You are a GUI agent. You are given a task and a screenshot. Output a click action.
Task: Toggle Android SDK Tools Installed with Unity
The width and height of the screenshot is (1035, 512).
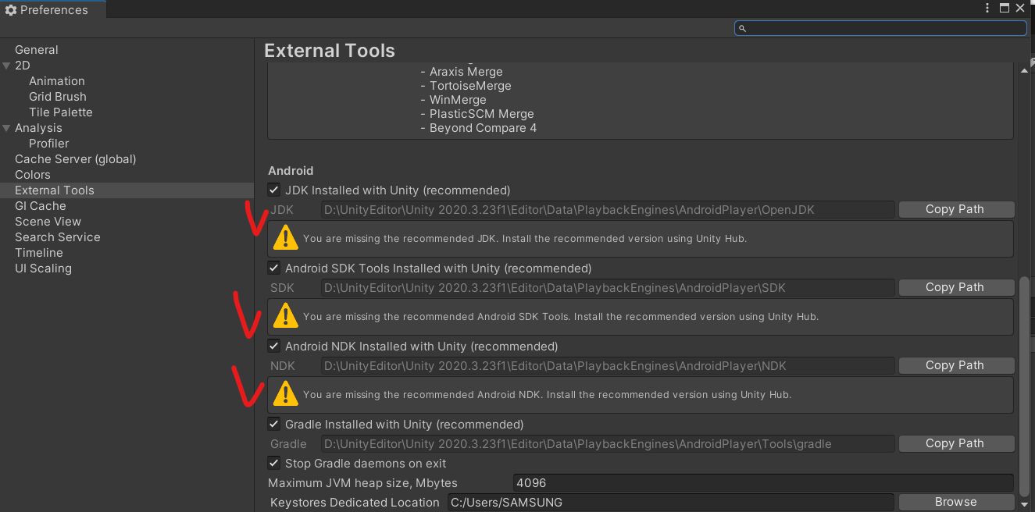click(x=274, y=268)
